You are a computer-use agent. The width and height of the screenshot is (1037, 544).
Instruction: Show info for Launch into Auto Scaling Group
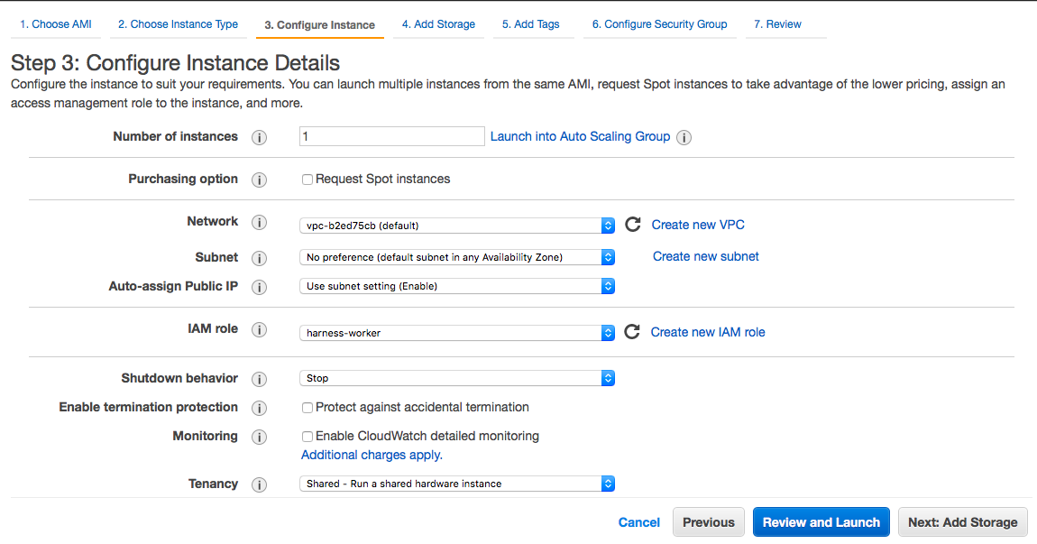pos(684,137)
